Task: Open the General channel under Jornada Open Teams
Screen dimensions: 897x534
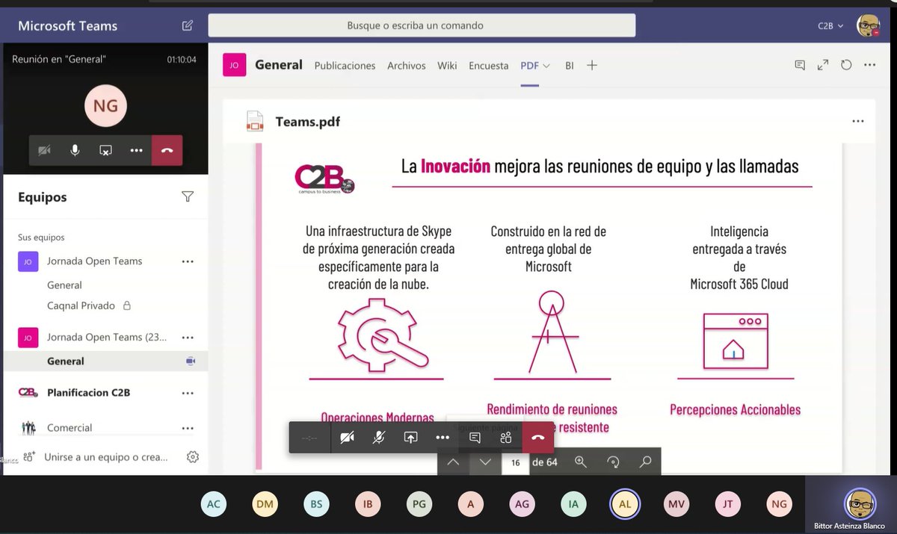Action: click(x=64, y=285)
